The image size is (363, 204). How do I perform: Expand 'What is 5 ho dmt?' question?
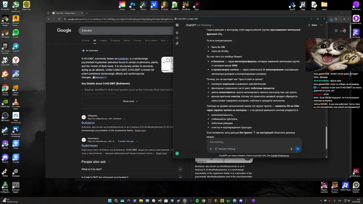pos(132,169)
